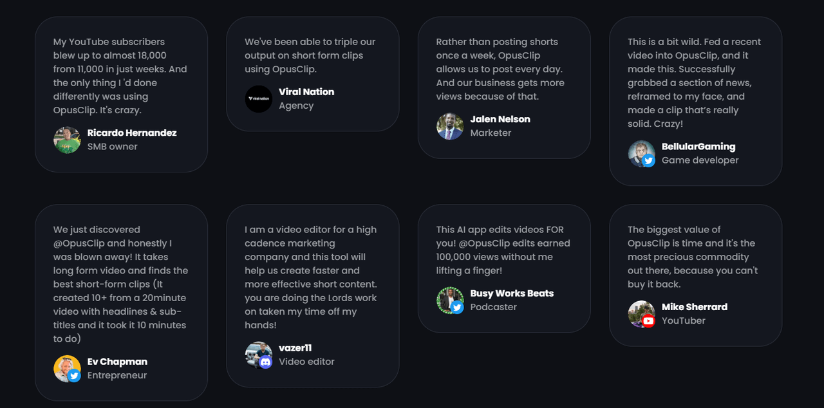Open the Busy Works Beats name link
824x408 pixels.
coord(512,293)
